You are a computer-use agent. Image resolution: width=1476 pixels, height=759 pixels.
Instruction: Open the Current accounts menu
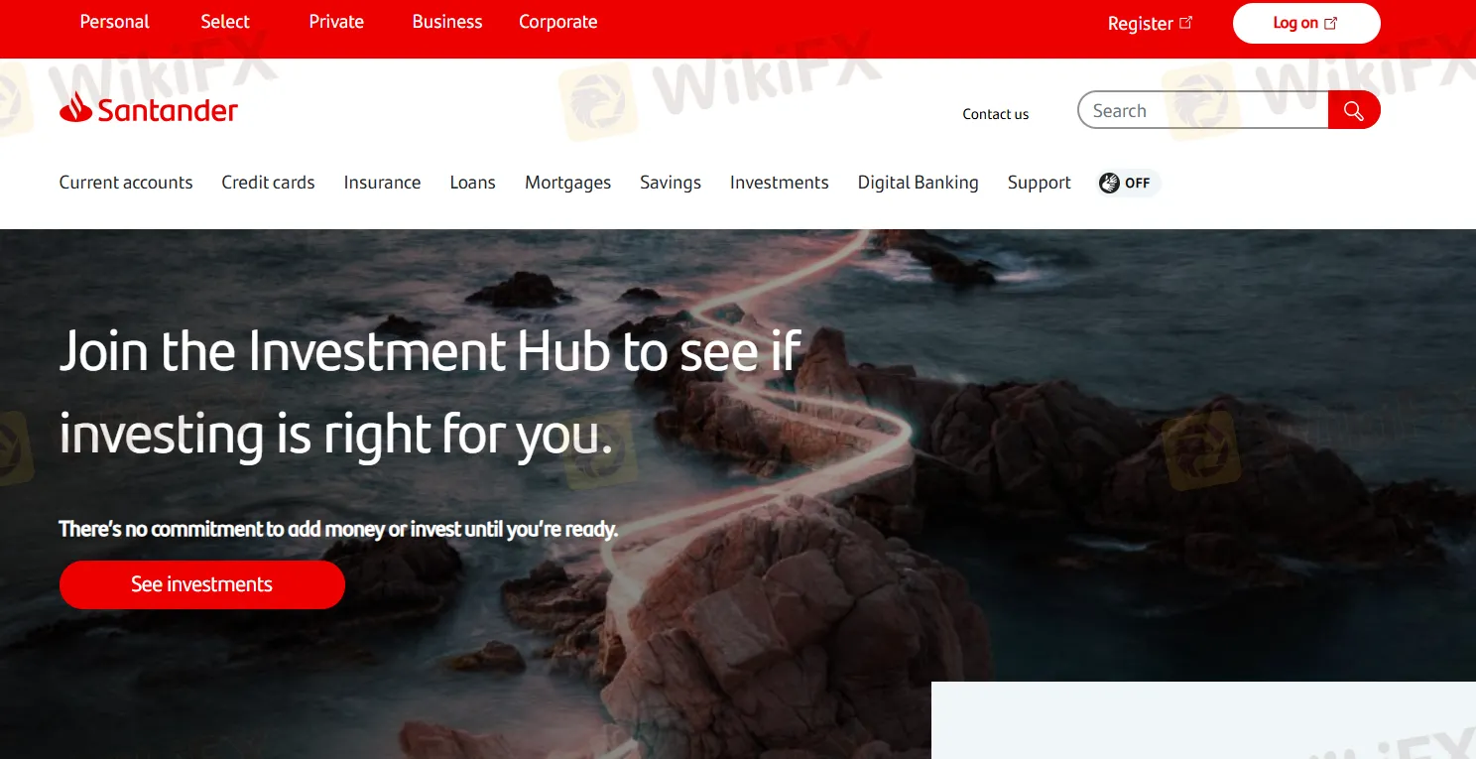pyautogui.click(x=126, y=183)
